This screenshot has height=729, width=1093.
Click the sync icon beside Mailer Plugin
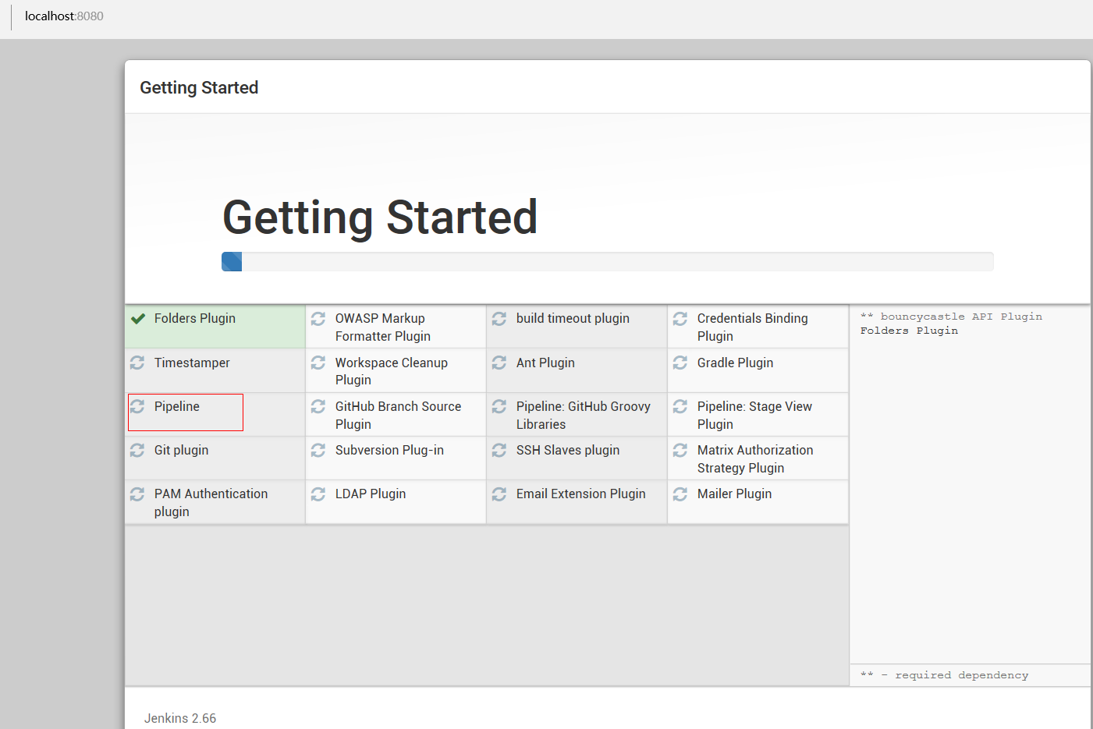680,494
